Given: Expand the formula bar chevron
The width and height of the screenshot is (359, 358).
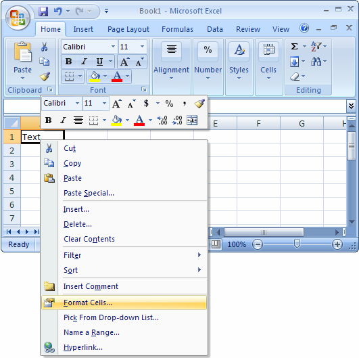Looking at the screenshot, I should click(351, 106).
